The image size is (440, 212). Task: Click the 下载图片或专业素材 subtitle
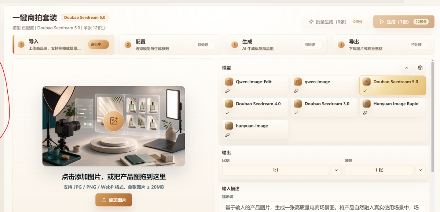pyautogui.click(x=366, y=49)
